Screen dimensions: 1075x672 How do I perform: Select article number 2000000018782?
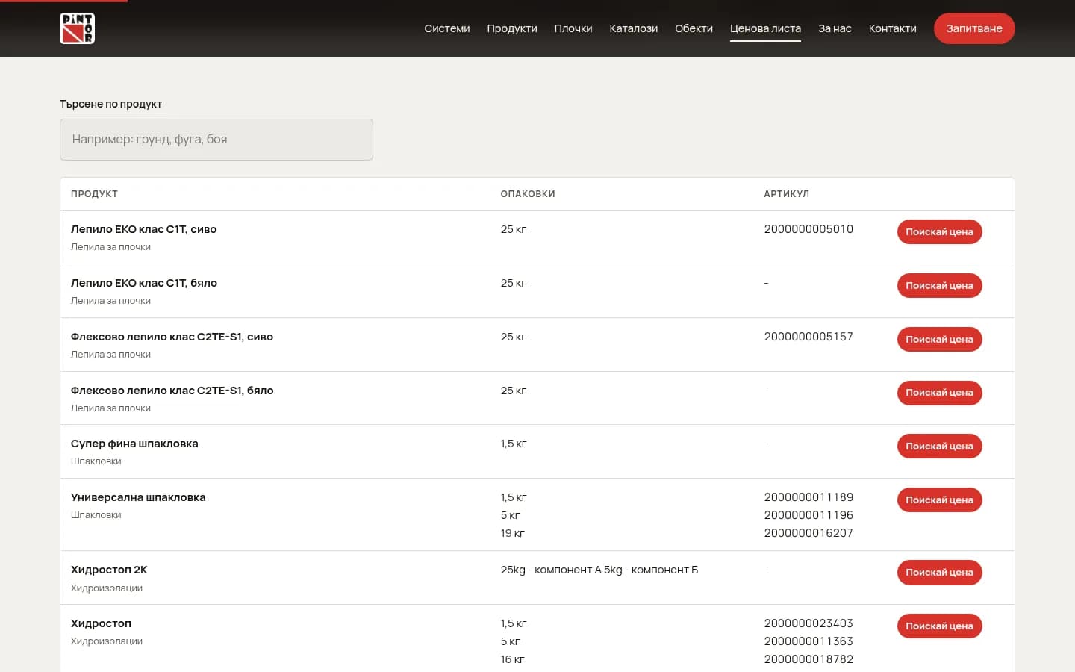coord(808,659)
